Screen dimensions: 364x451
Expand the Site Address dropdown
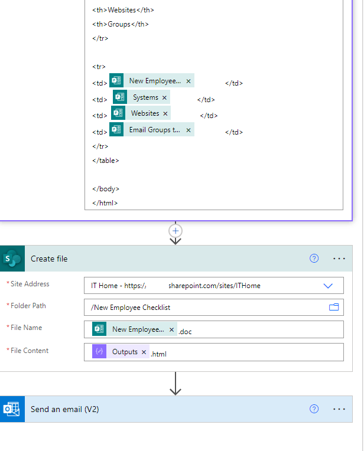tap(328, 286)
